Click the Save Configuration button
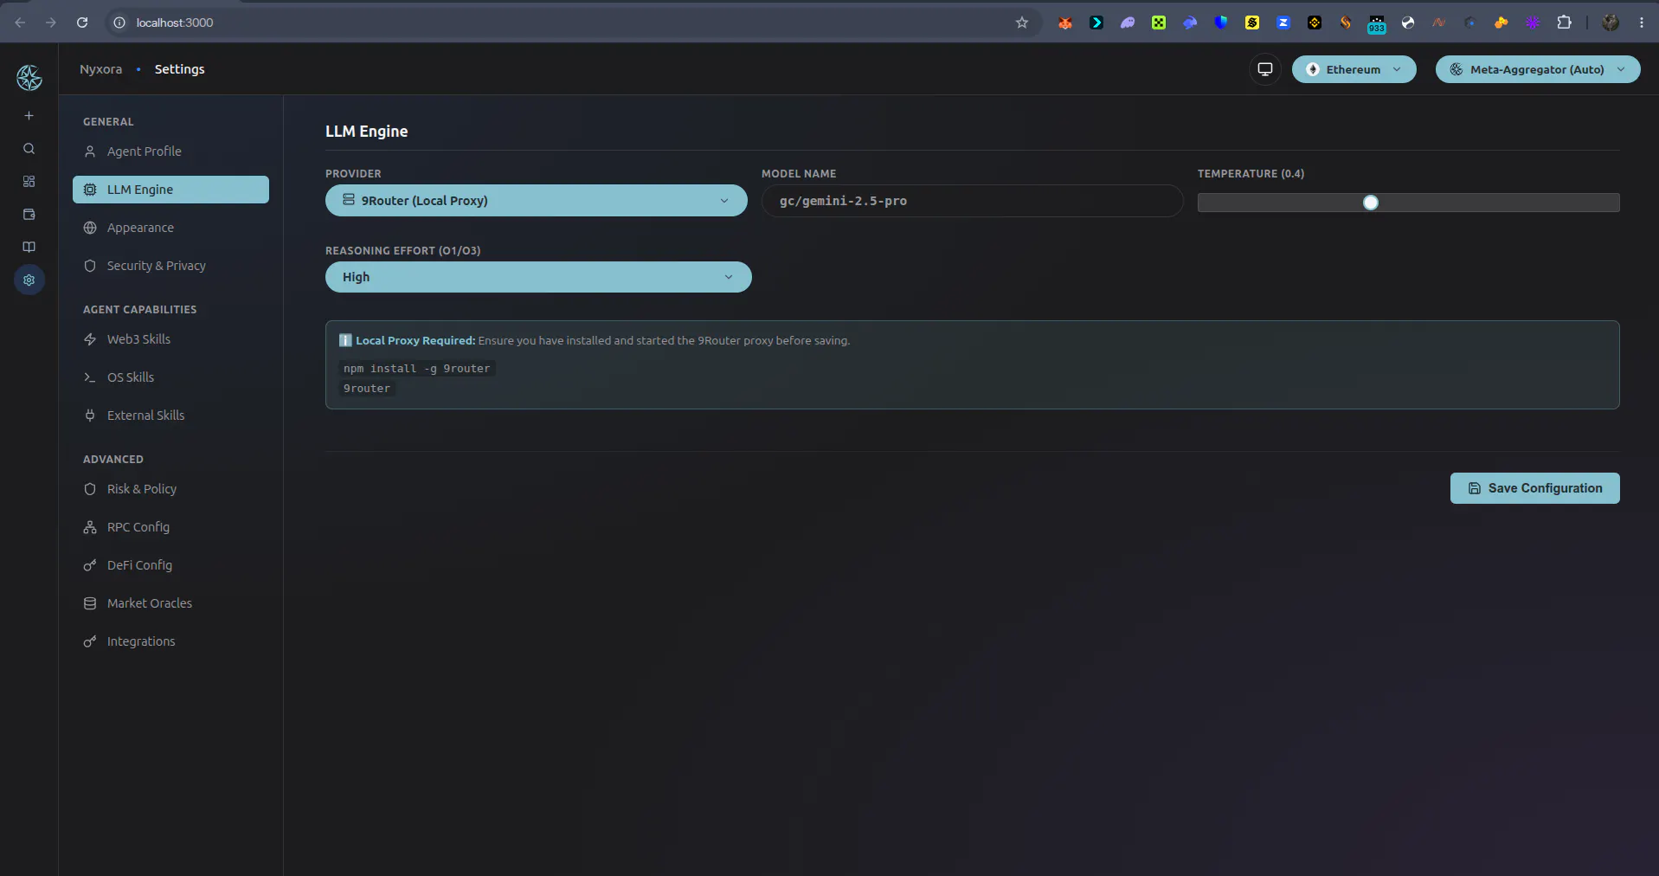 coord(1534,488)
